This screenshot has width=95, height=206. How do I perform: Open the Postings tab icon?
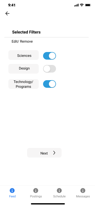[x=36, y=190]
